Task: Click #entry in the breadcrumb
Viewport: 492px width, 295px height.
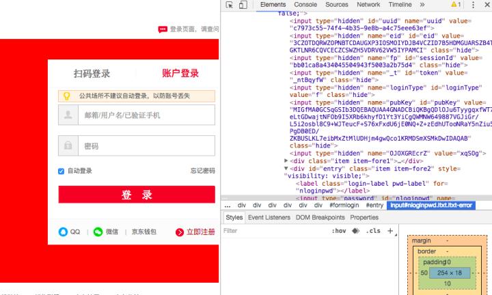Action: (x=374, y=206)
